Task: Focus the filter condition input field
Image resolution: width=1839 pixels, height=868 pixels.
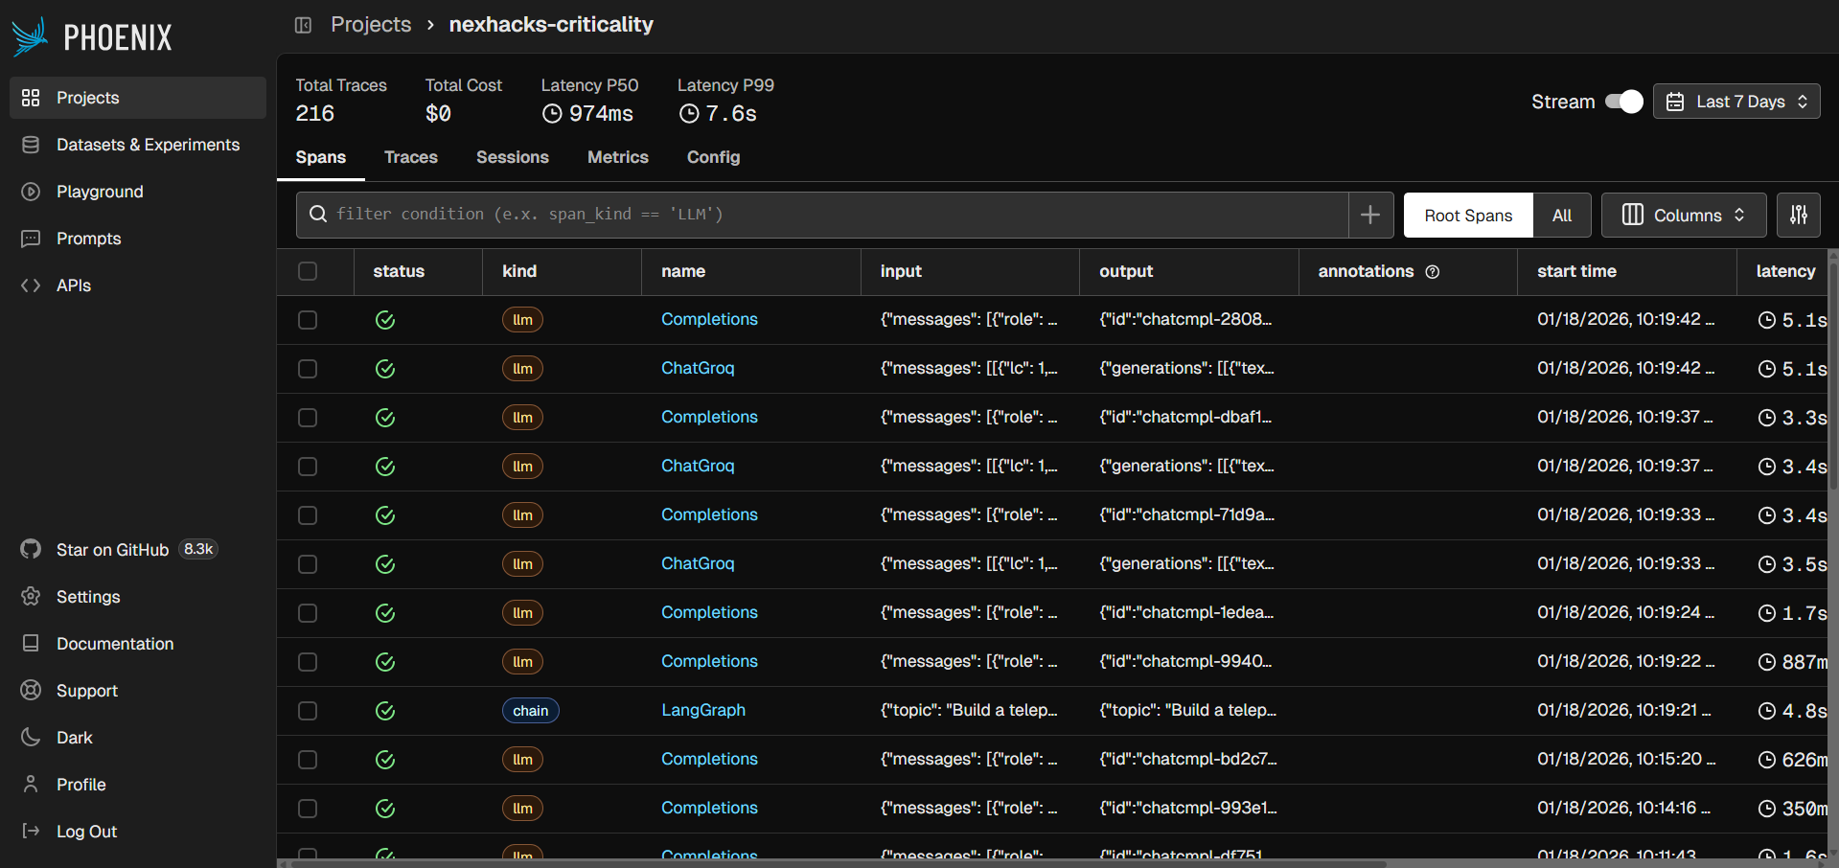Action: tap(822, 215)
